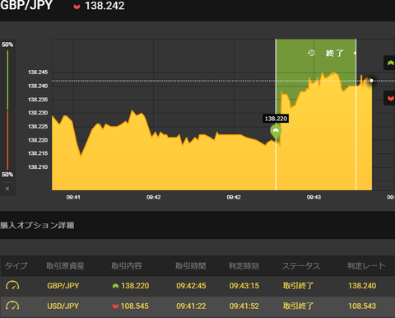Click the 取引終了 status in GBP/JPY row
This screenshot has width=395, height=318.
click(x=298, y=286)
